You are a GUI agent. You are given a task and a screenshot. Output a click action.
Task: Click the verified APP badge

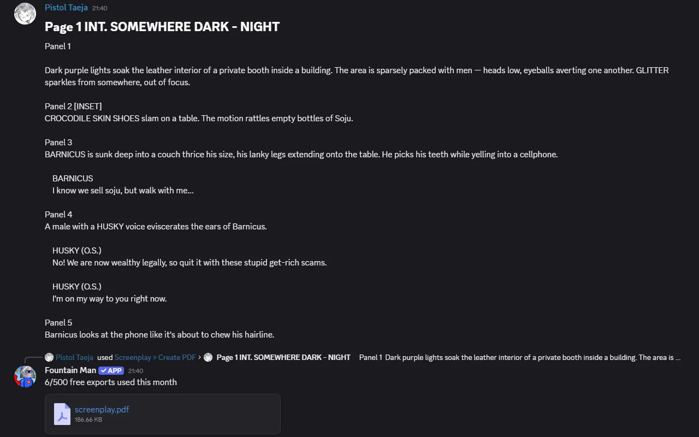[111, 370]
